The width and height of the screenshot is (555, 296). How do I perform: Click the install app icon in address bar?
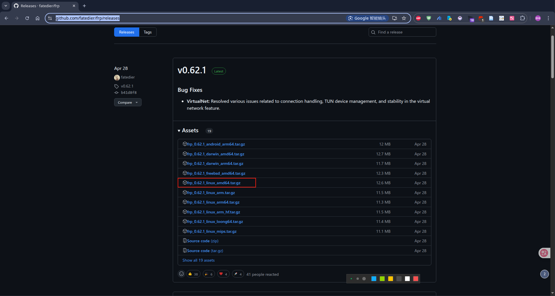[x=394, y=18]
